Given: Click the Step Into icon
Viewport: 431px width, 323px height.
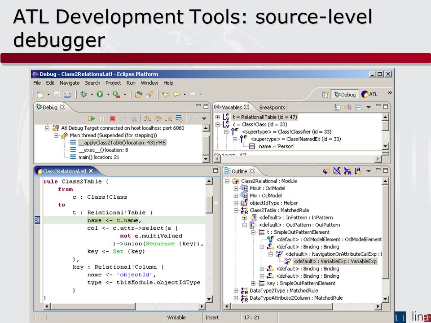Looking at the screenshot, I should coord(148,118).
